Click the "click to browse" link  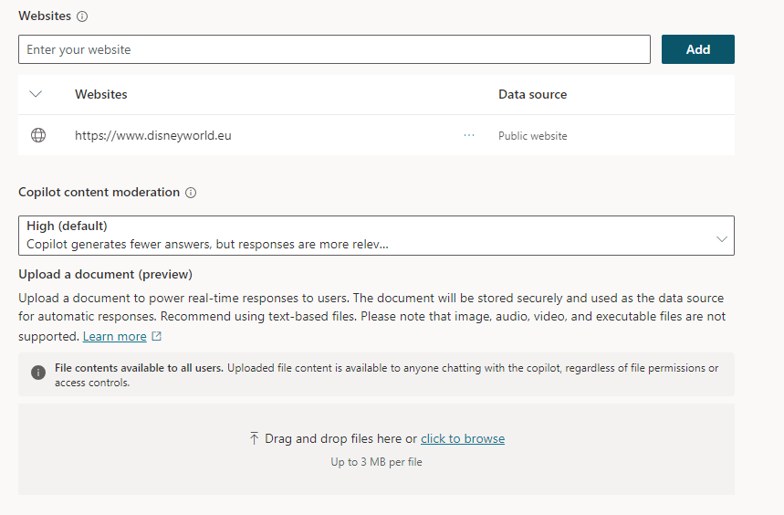click(x=463, y=438)
